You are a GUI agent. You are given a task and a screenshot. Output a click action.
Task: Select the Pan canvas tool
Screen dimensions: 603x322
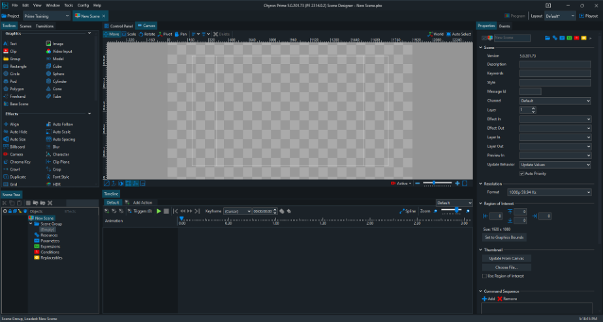click(181, 33)
